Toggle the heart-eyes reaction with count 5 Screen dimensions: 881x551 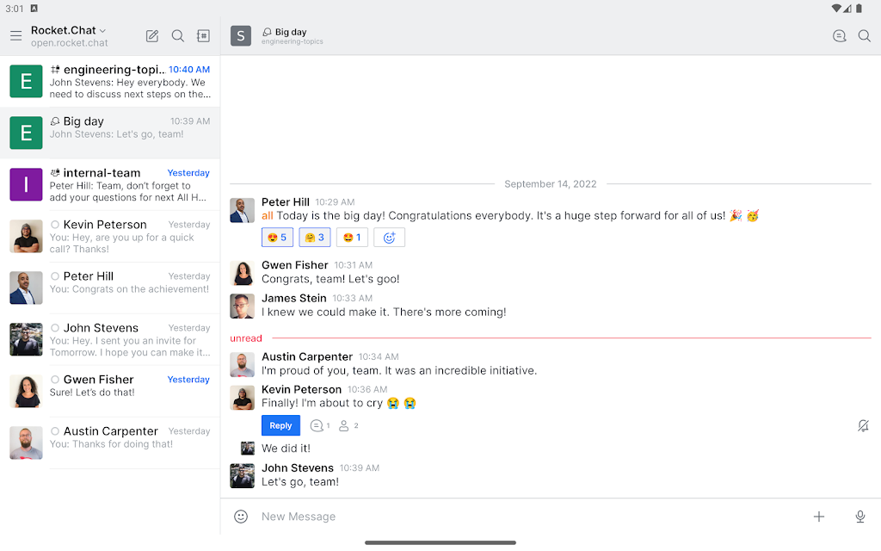click(x=277, y=238)
